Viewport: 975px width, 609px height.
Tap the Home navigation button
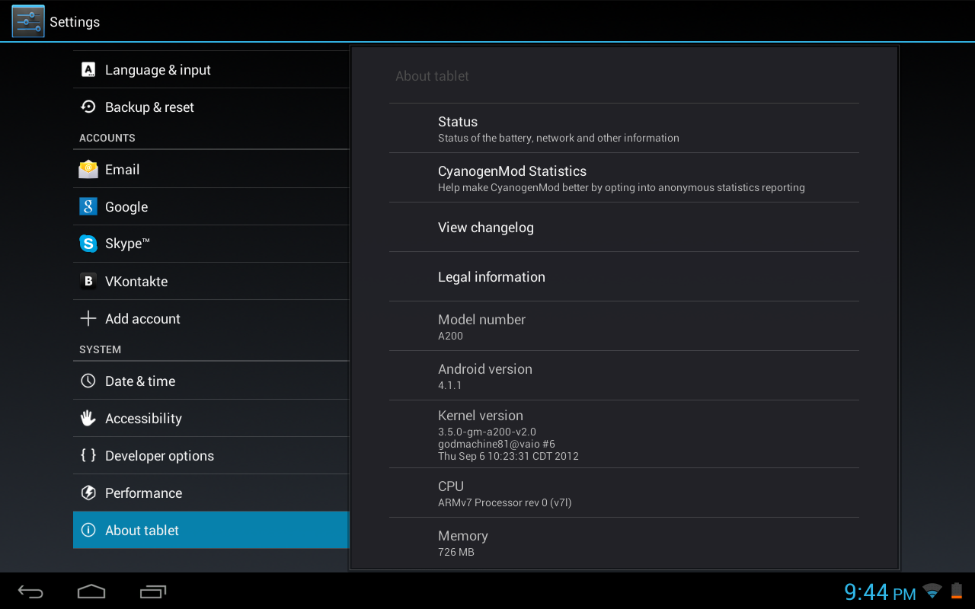[x=91, y=591]
